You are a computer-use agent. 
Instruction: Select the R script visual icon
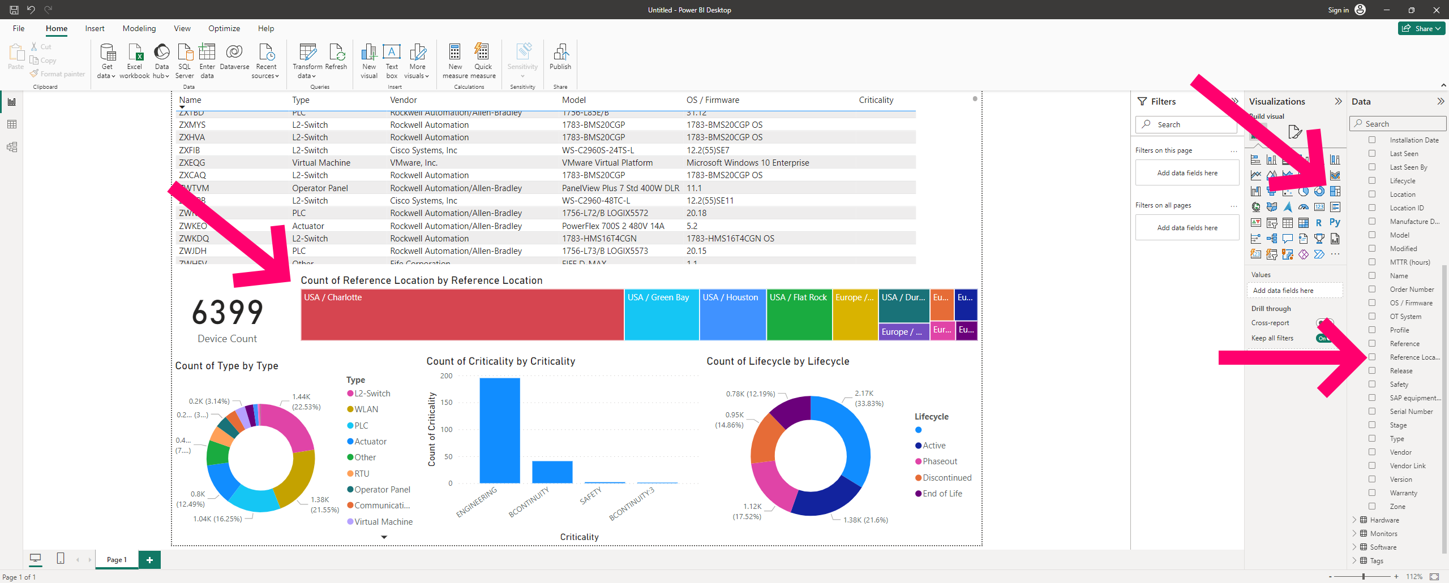coord(1319,222)
